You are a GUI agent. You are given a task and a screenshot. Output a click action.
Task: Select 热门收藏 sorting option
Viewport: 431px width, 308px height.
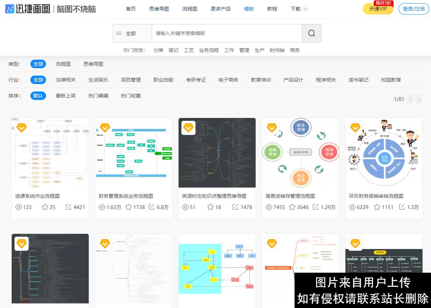pos(130,96)
